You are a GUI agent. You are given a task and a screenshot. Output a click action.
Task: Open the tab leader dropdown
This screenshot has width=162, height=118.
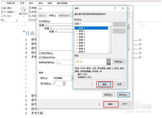tap(65, 63)
